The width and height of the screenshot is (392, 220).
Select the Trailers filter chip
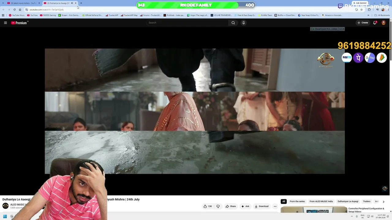367,201
